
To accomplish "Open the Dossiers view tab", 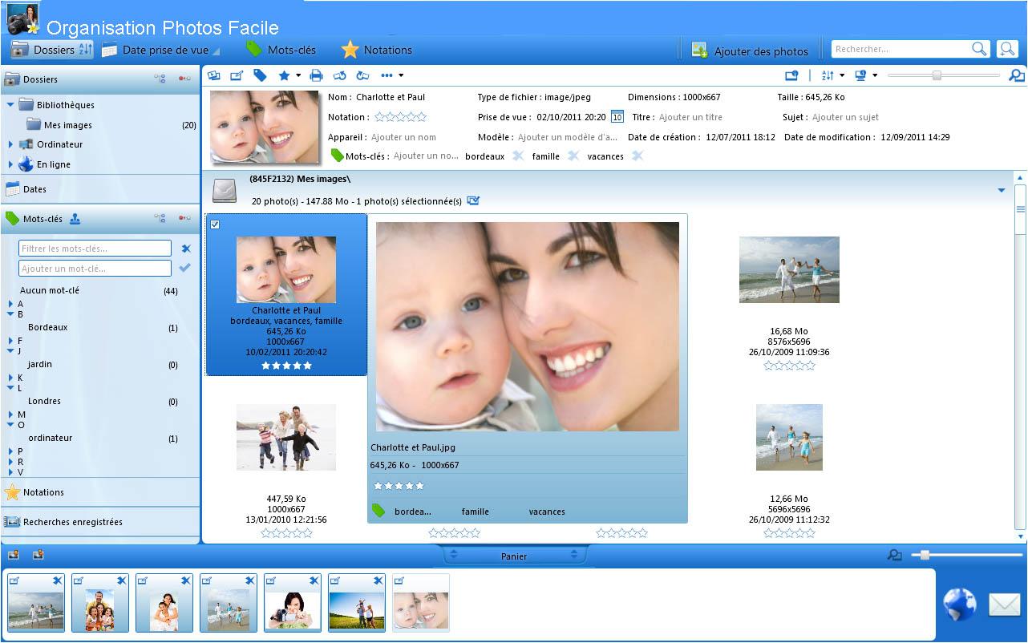I will [x=52, y=50].
